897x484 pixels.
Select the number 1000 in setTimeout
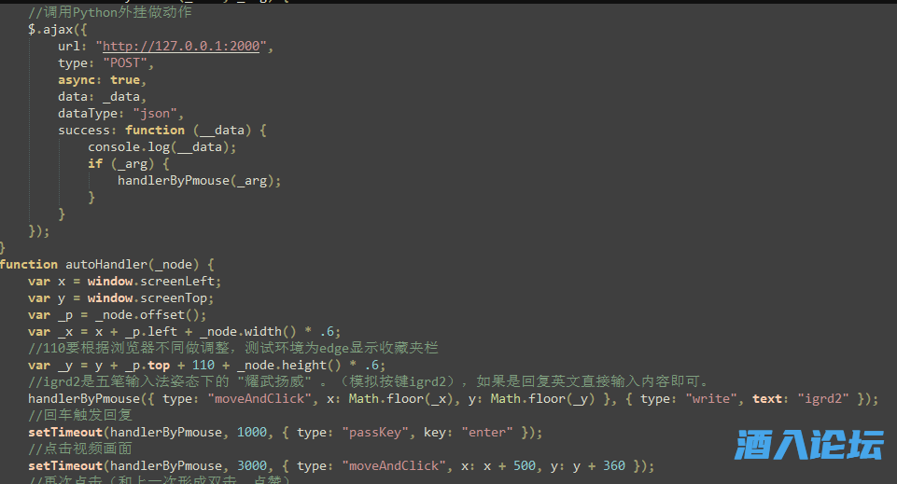click(252, 433)
